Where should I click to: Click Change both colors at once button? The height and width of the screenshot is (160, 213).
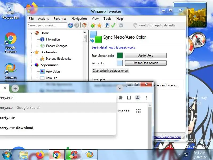click(110, 71)
